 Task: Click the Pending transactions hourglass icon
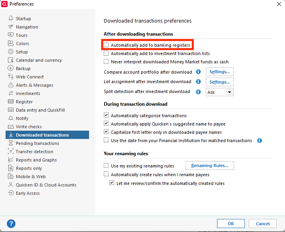coord(11,143)
